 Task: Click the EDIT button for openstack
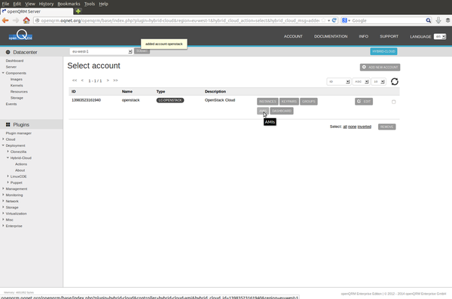(x=364, y=102)
